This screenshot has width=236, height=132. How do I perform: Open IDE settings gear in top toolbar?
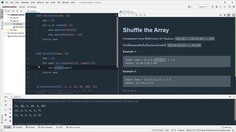coord(233,7)
